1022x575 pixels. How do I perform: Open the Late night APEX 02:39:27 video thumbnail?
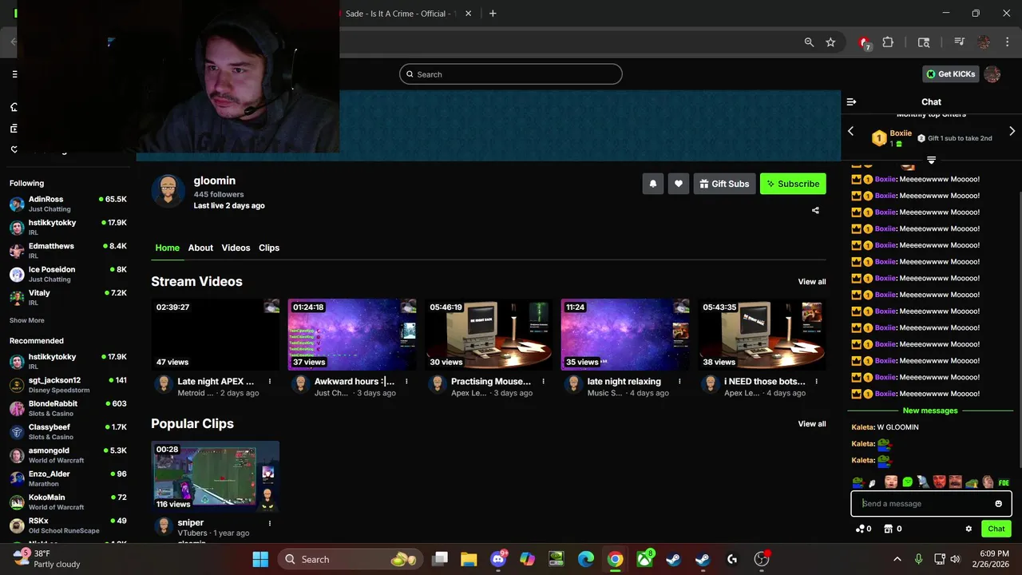pyautogui.click(x=216, y=335)
